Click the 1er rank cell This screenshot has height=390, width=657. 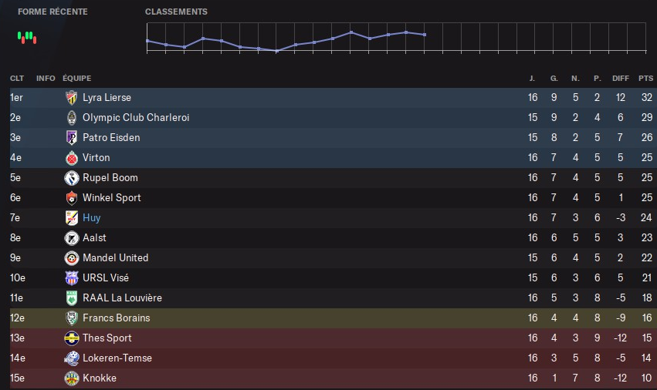[16, 97]
